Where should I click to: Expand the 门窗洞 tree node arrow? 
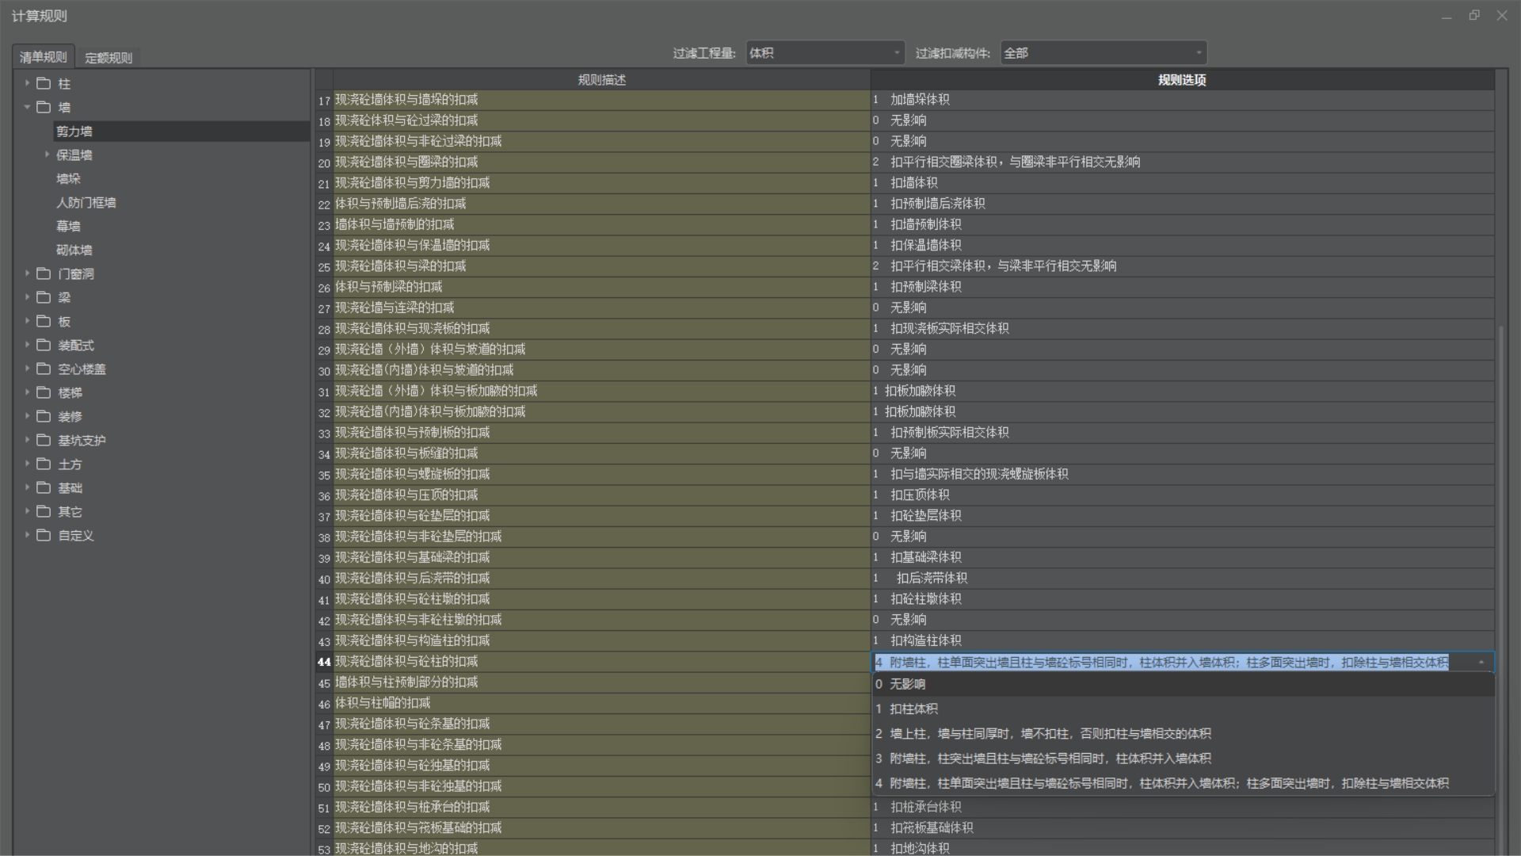point(27,273)
